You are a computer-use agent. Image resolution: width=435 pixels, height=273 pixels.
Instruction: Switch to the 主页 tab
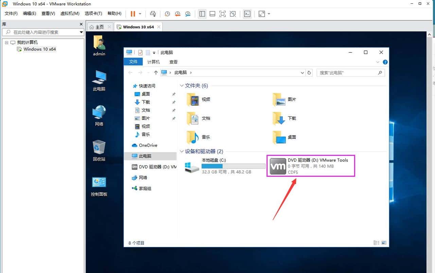pos(100,26)
